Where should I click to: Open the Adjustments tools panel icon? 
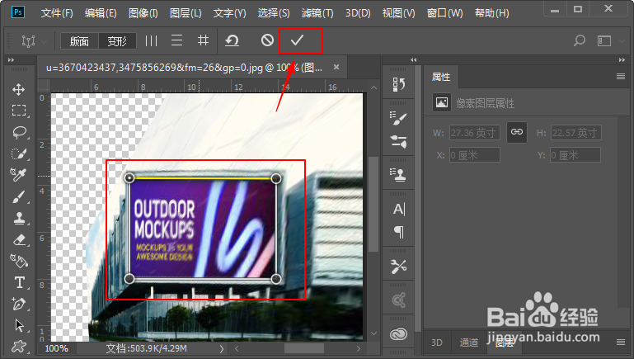coord(399,266)
